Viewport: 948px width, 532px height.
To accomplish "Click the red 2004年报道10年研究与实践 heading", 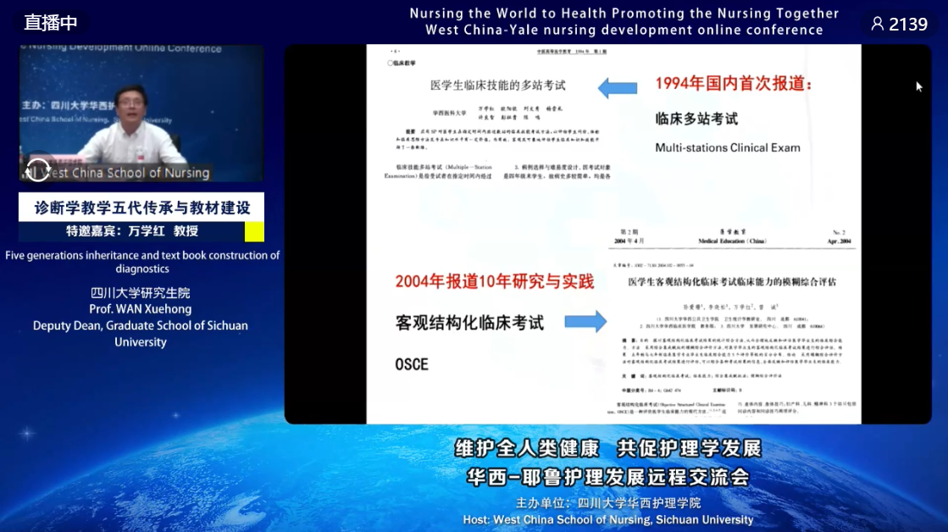I will click(494, 281).
